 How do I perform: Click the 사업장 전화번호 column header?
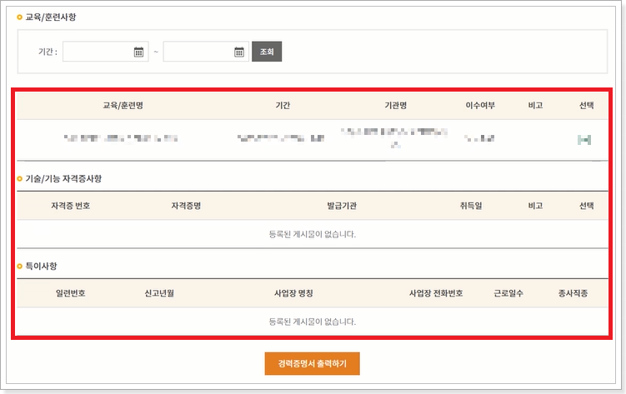pos(436,293)
